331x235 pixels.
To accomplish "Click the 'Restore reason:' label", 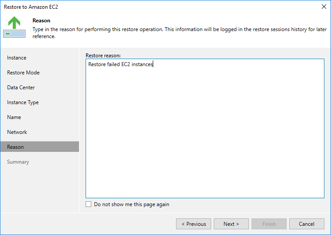I will click(x=103, y=56).
